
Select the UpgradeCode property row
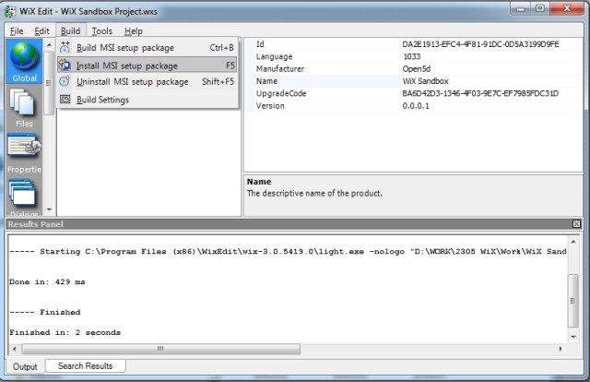coord(281,93)
